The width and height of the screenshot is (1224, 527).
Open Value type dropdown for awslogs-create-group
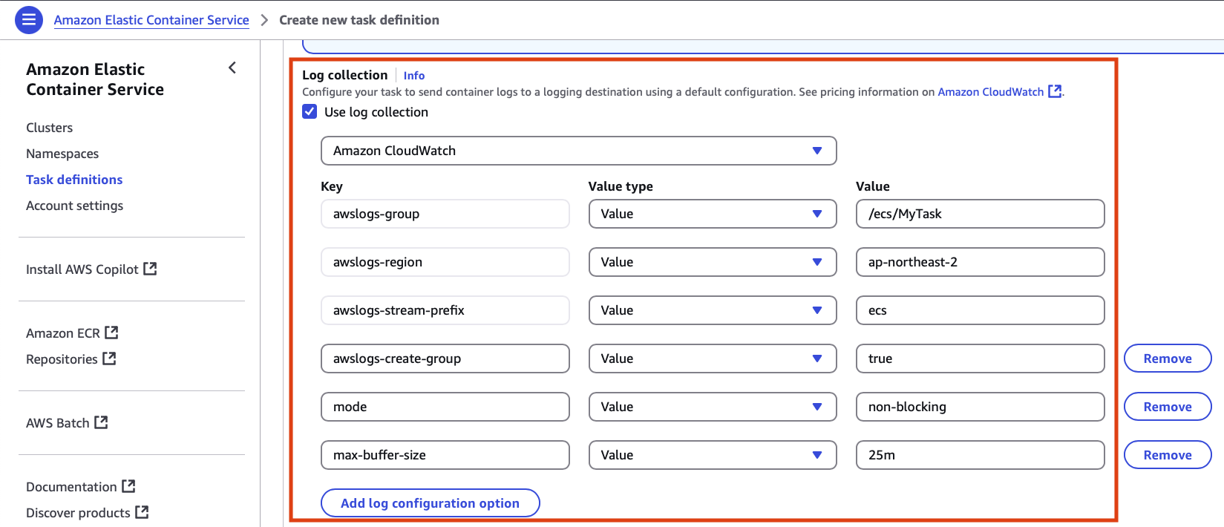point(713,359)
